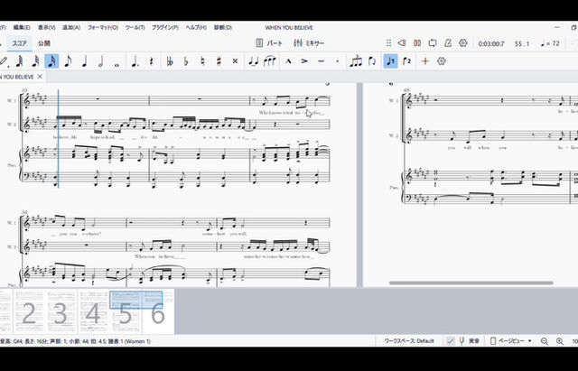Rewind playback to the start

click(x=402, y=43)
